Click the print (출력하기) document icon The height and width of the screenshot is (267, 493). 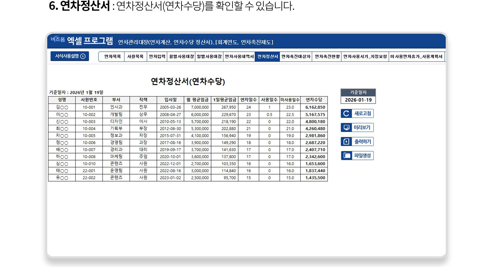tap(346, 142)
